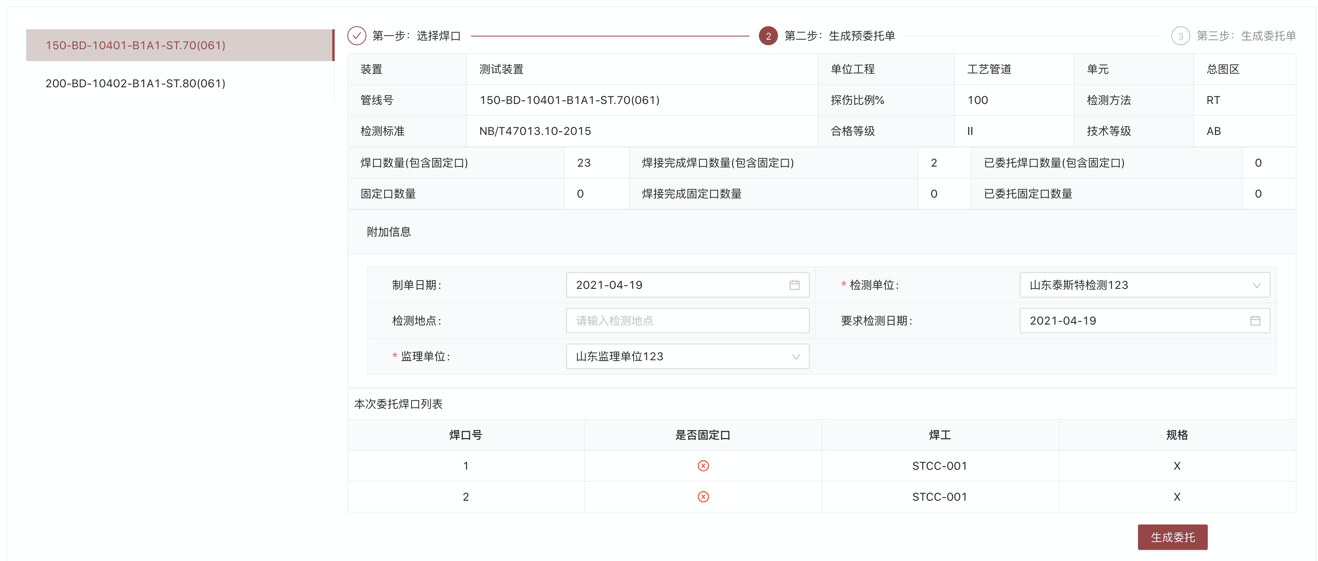This screenshot has height=561, width=1318.
Task: Expand the 监理单位 dropdown arrow
Action: click(x=796, y=357)
